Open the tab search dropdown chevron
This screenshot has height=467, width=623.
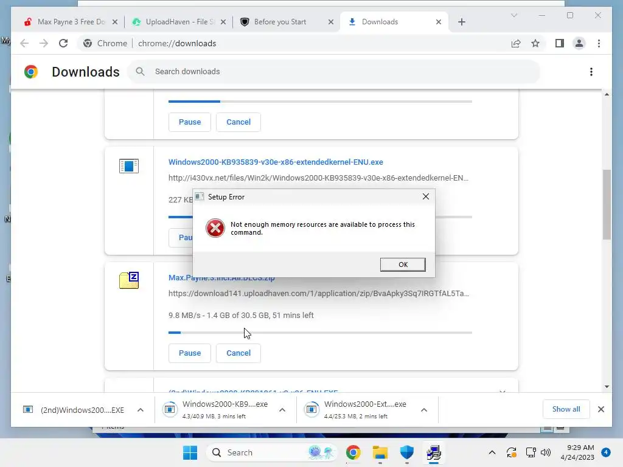pos(513,15)
